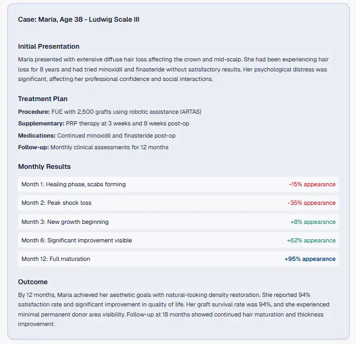Click the Supplementary PRP therapy line

point(103,123)
